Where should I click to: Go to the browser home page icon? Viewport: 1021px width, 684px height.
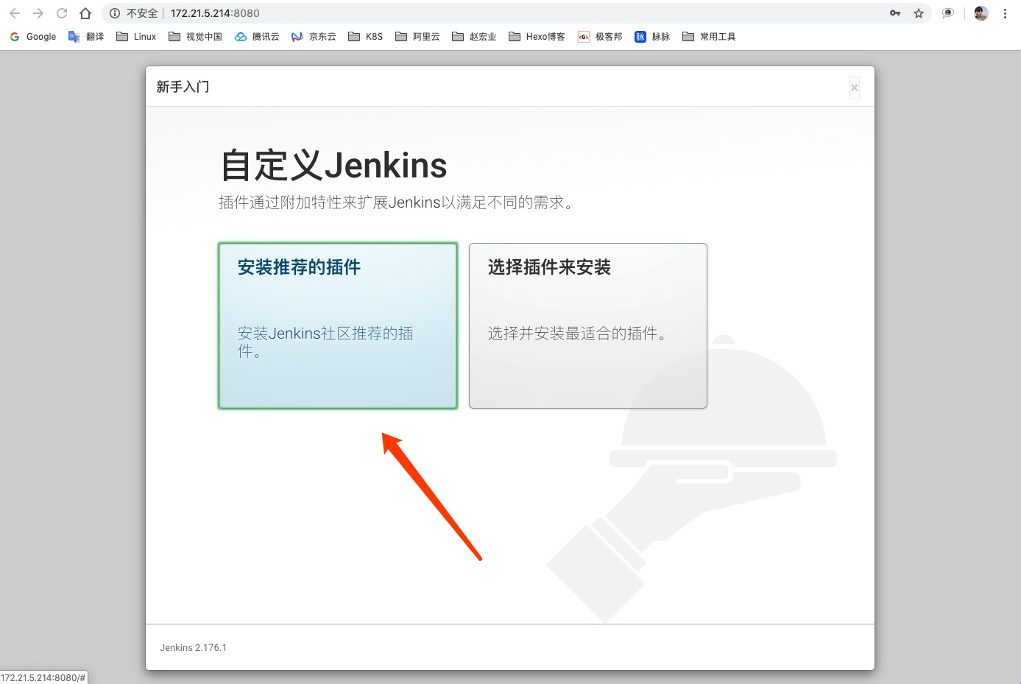click(85, 13)
